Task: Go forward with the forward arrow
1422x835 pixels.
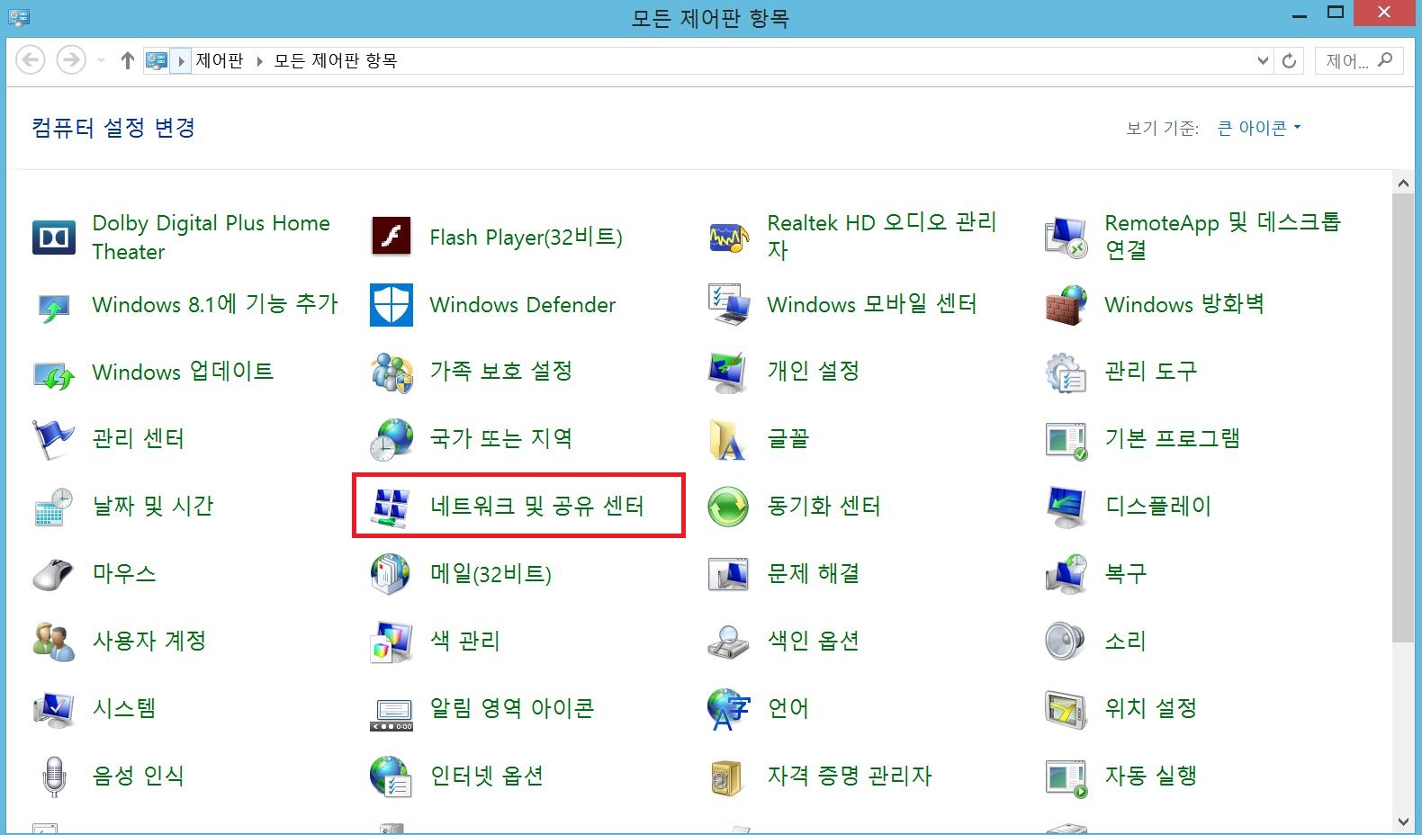Action: [71, 60]
